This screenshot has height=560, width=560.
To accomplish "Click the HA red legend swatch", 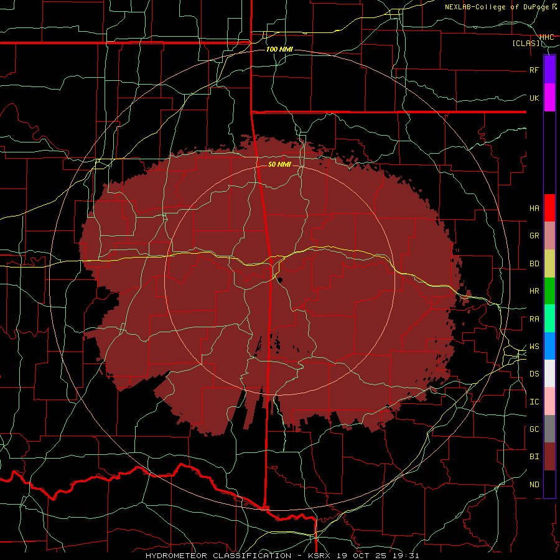I will click(549, 208).
